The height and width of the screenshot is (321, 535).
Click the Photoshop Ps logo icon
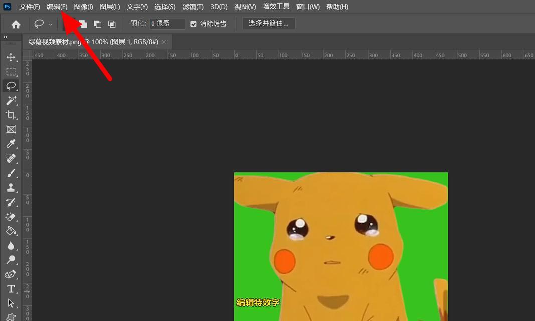pyautogui.click(x=7, y=7)
